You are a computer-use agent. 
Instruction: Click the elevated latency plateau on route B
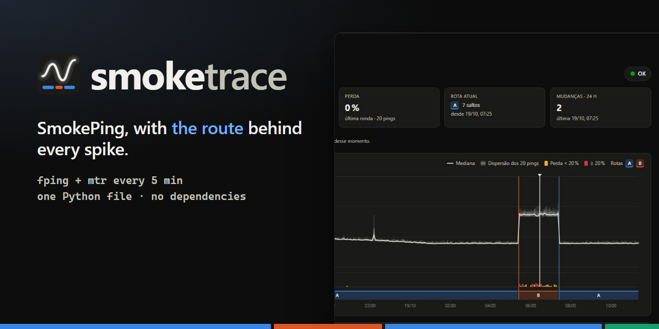tap(539, 213)
